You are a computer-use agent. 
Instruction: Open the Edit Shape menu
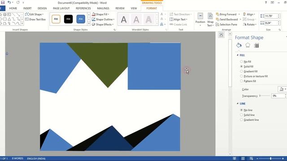click(x=35, y=14)
